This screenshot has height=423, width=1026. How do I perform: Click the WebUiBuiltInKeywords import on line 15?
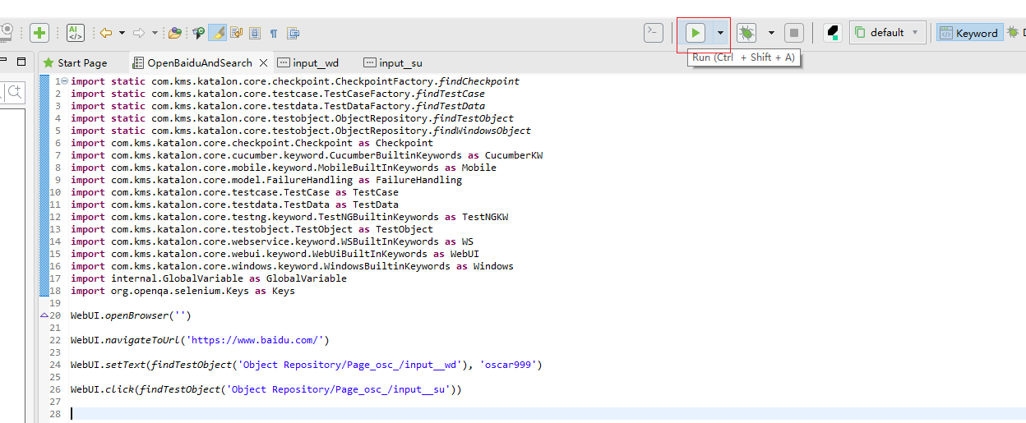(x=275, y=254)
